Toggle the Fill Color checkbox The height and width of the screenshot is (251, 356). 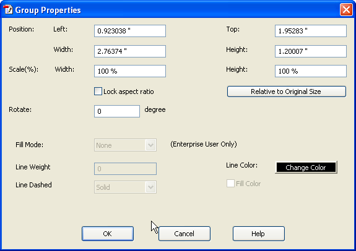[x=230, y=184]
